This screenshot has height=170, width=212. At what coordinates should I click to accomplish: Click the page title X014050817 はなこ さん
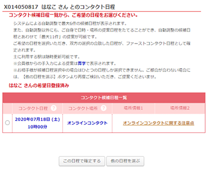point(36,7)
